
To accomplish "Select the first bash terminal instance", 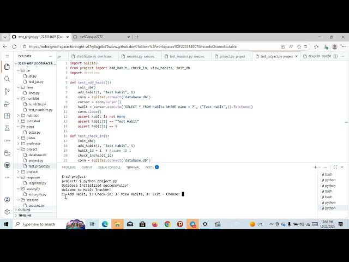I will tap(328, 174).
